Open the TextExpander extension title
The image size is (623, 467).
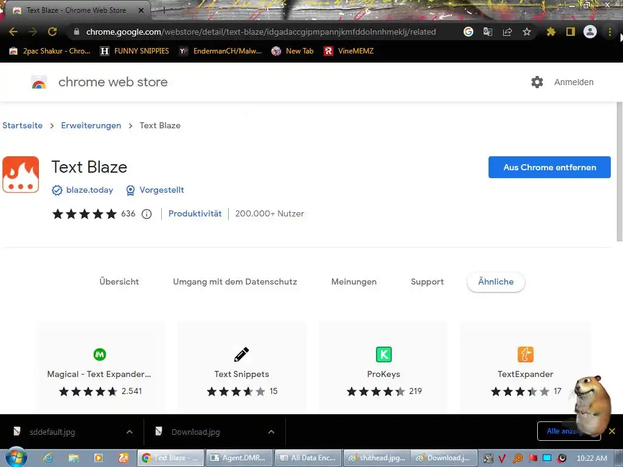tap(525, 374)
